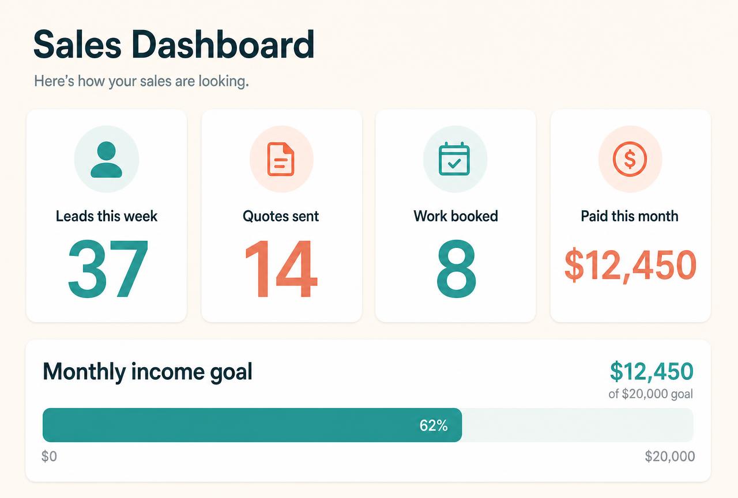The height and width of the screenshot is (498, 738).
Task: Click the unfilled part of progress bar
Action: (x=578, y=425)
